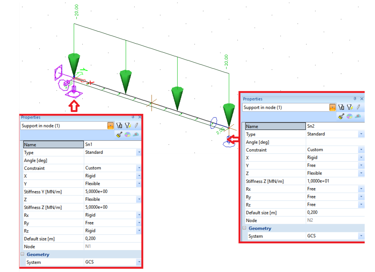Select the magenta support symbol at left beam end
The width and height of the screenshot is (375, 272).
[73, 93]
